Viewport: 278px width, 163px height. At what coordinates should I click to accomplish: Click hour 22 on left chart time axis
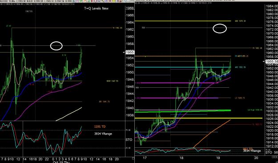[47, 159]
